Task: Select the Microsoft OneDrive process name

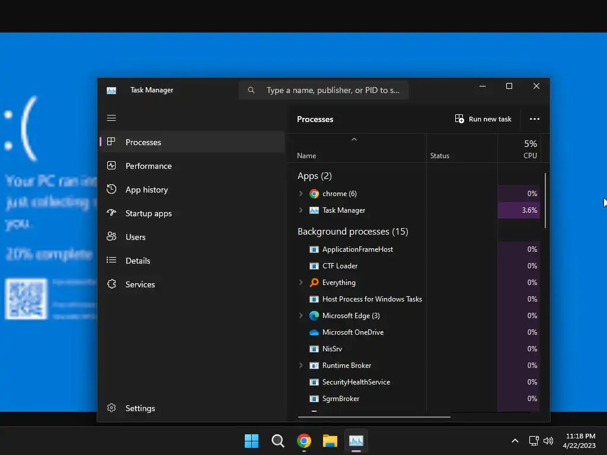Action: (x=353, y=332)
